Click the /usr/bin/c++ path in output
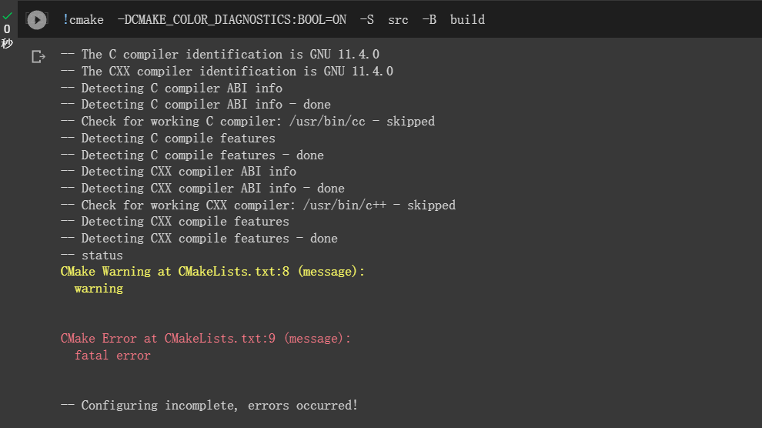This screenshot has width=762, height=428. (345, 206)
